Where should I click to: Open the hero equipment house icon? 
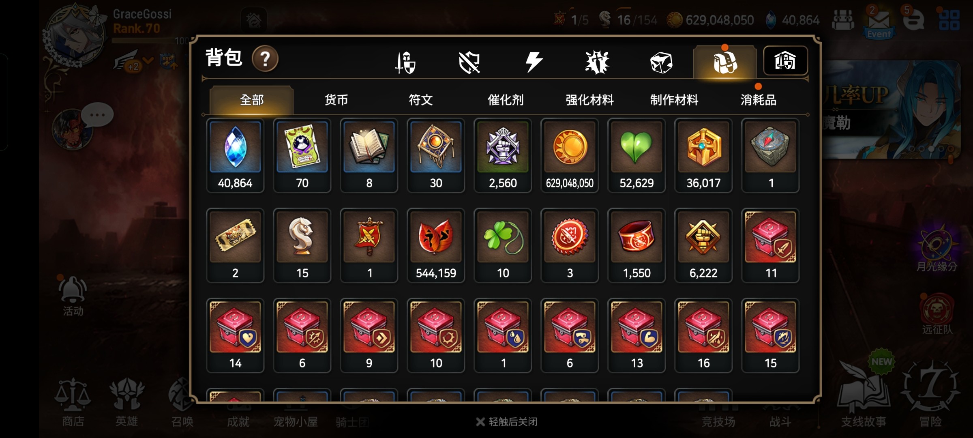point(785,61)
